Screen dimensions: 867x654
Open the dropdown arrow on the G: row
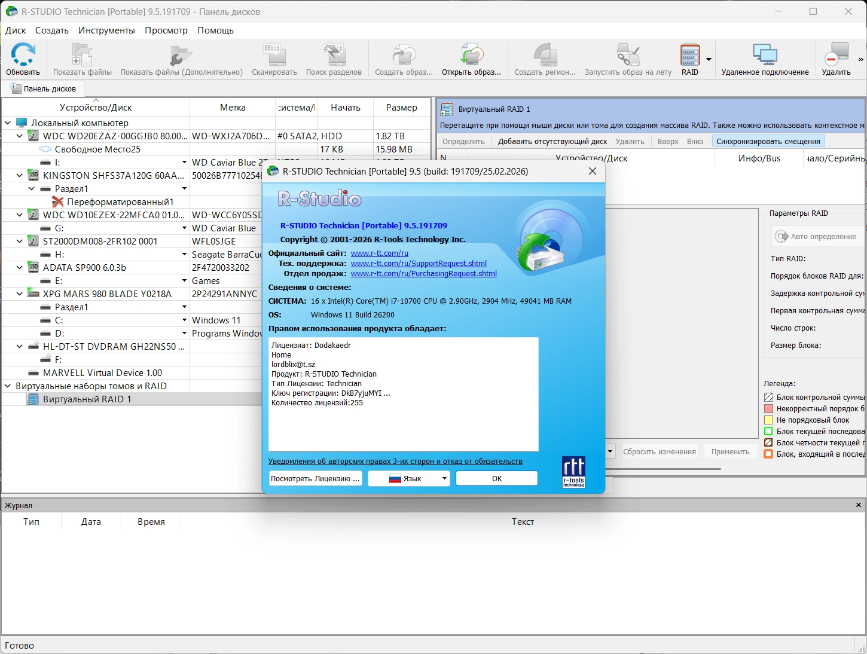(x=184, y=228)
